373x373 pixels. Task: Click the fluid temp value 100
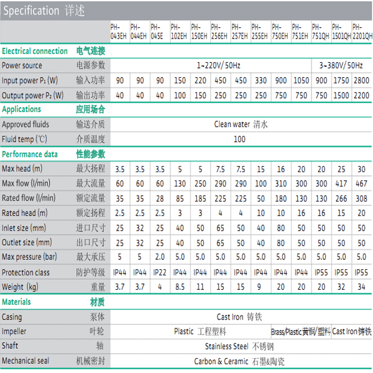pos(239,139)
